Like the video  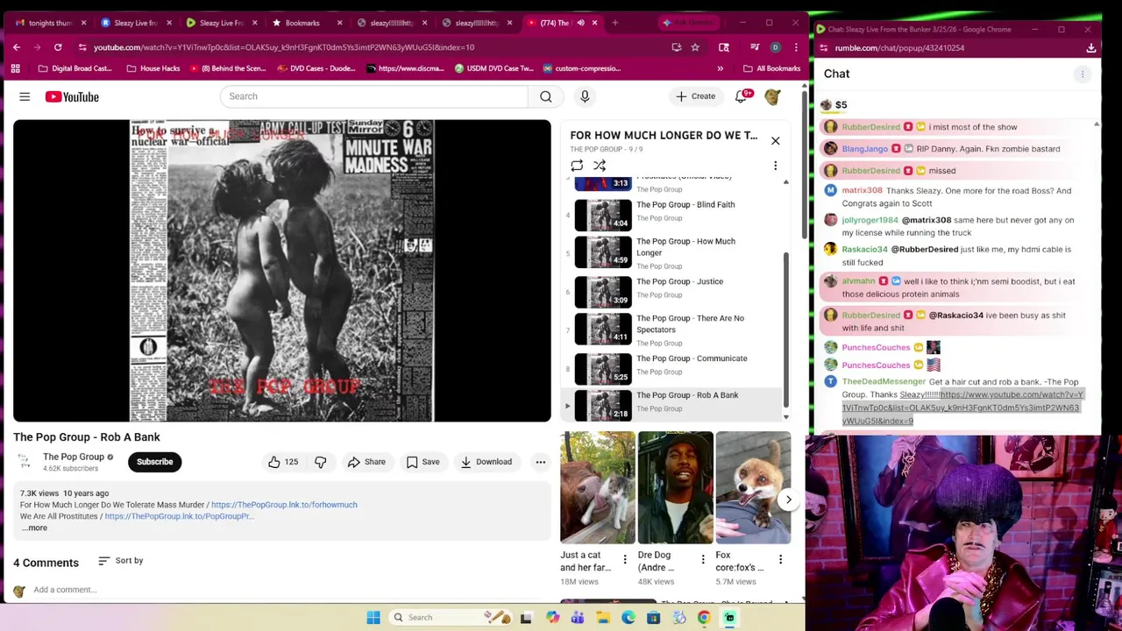(283, 462)
